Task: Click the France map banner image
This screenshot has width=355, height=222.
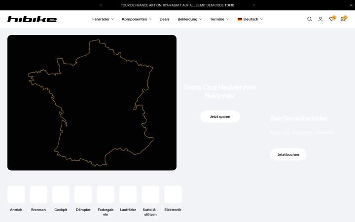Action: 92,103
